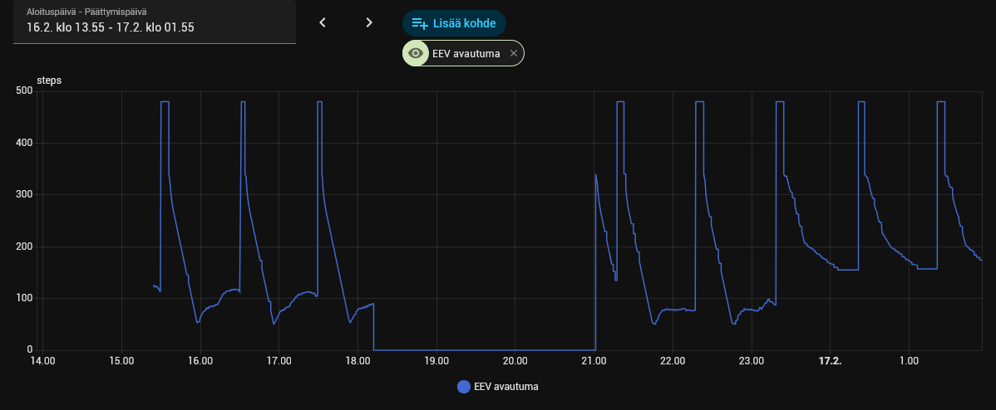
Task: Click the 500 steps y-axis label
Action: coord(26,92)
